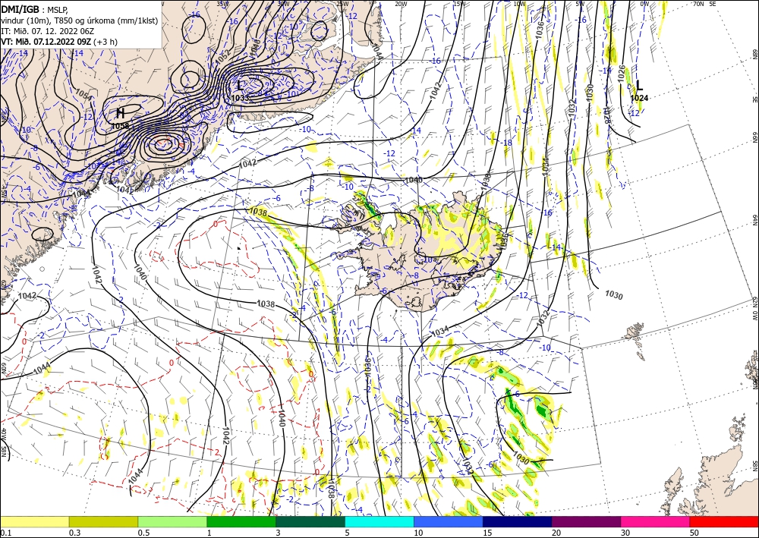The width and height of the screenshot is (759, 538).
Task: Click the '1048' isobar label
Action: [255, 48]
